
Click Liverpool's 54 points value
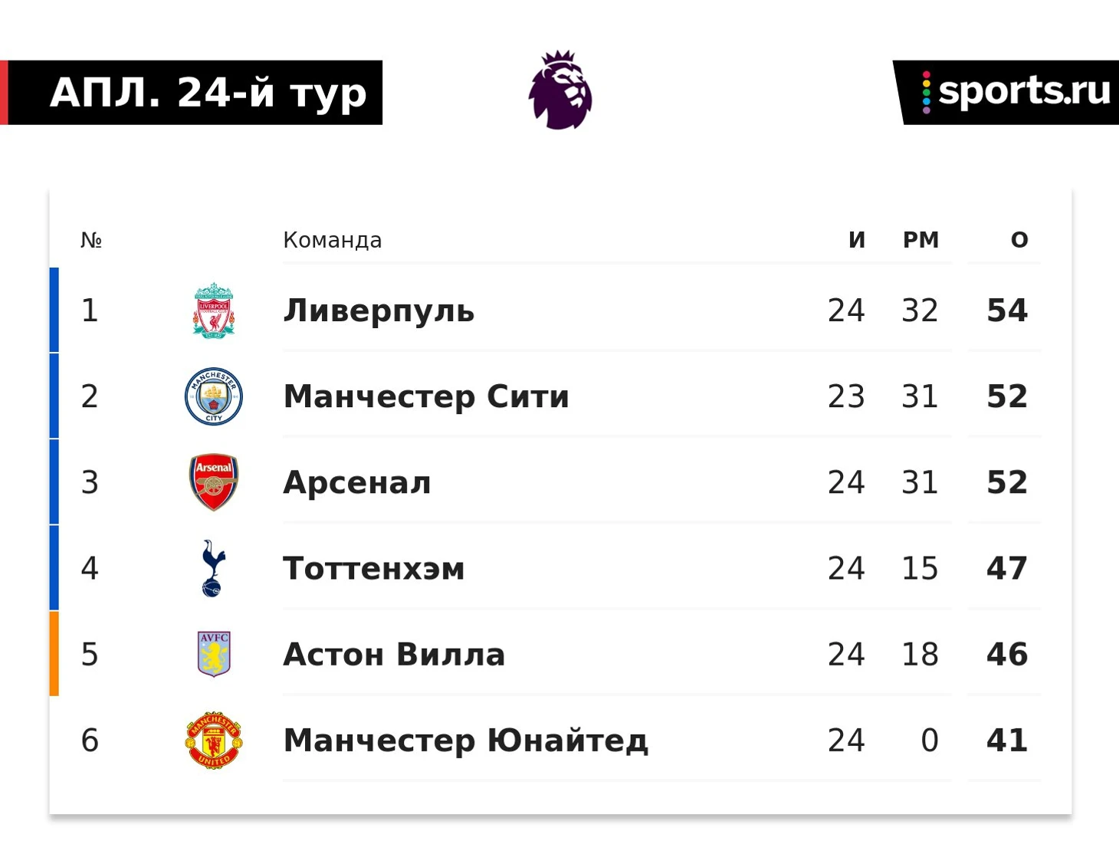click(1007, 310)
